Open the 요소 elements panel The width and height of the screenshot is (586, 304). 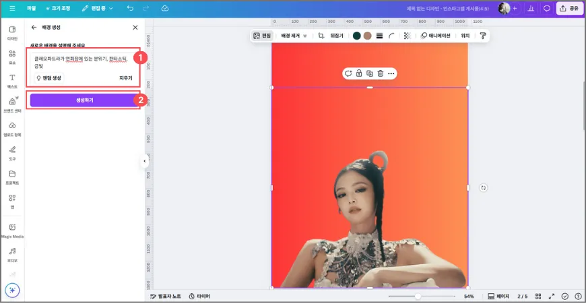coord(12,57)
